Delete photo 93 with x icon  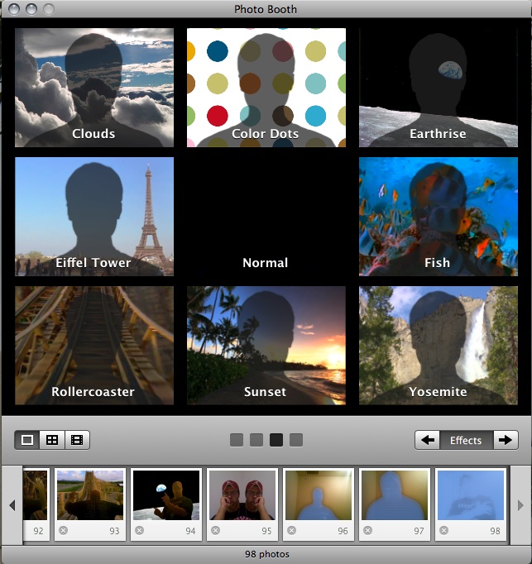[63, 531]
